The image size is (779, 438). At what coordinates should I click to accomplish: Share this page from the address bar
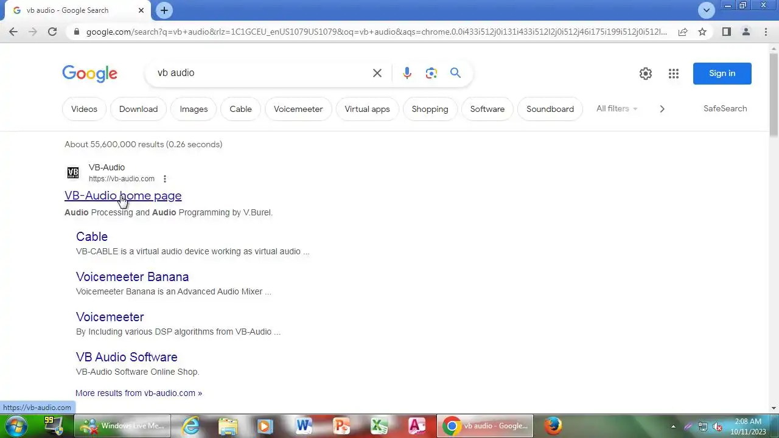[683, 32]
